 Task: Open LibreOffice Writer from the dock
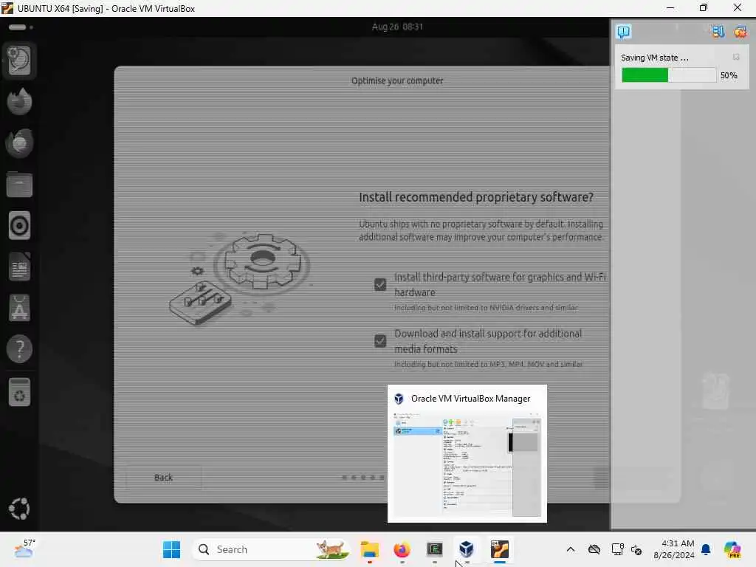[19, 267]
